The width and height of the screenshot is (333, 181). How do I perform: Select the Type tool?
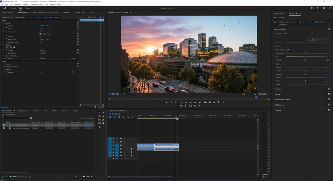coord(100,127)
